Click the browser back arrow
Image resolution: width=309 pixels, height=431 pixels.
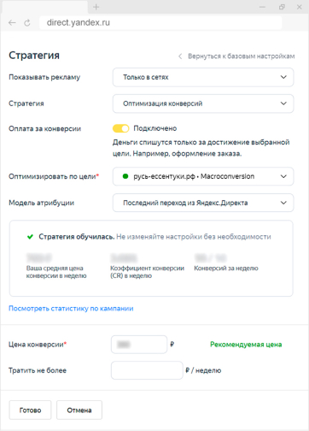[12, 23]
